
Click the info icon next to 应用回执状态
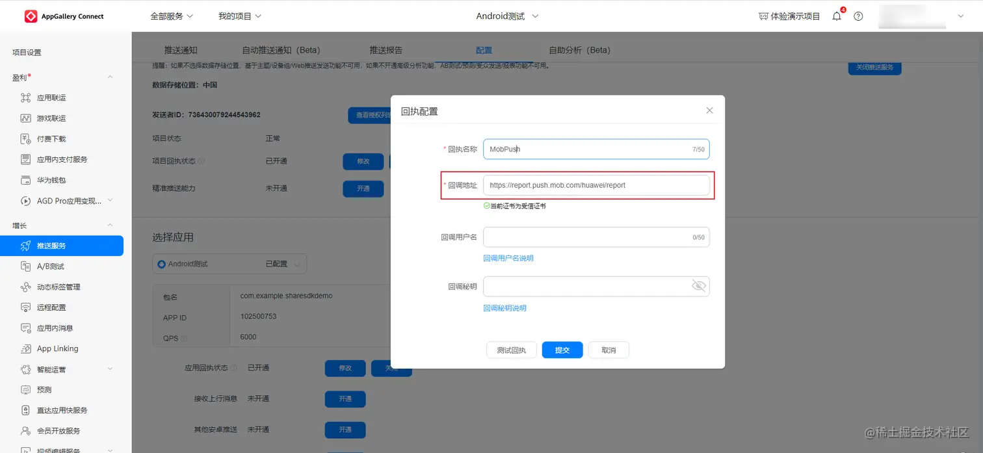click(233, 368)
